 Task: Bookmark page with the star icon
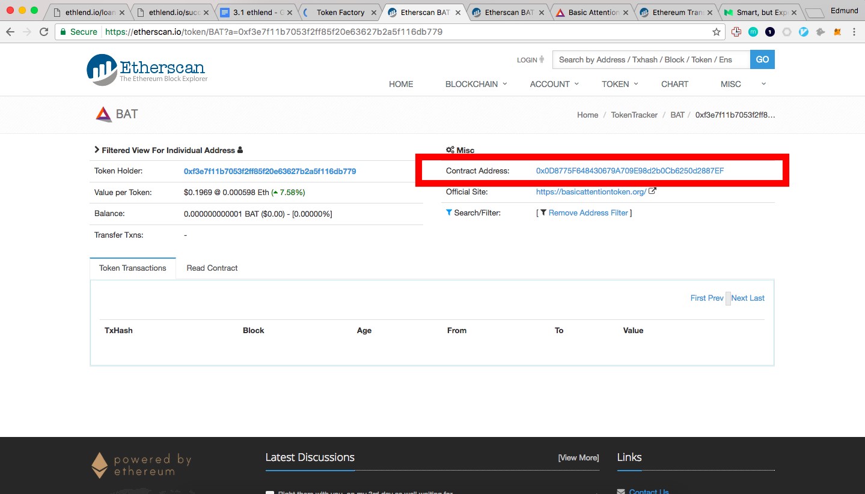tap(717, 32)
